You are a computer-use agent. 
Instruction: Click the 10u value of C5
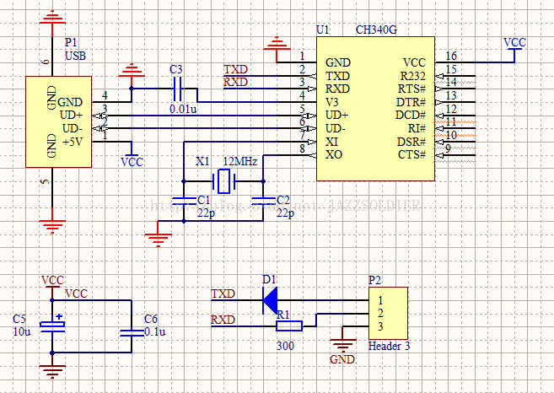pyautogui.click(x=22, y=332)
